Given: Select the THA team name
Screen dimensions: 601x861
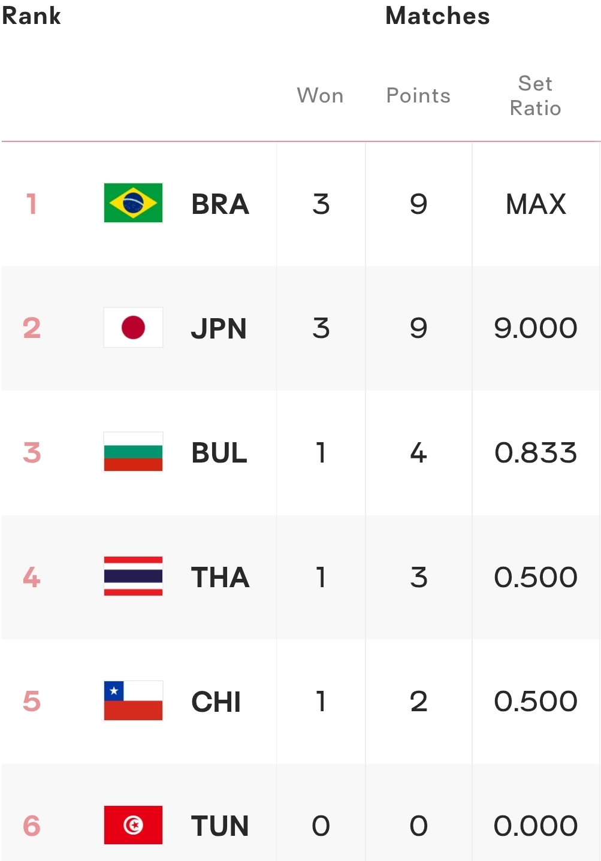Looking at the screenshot, I should click(220, 578).
